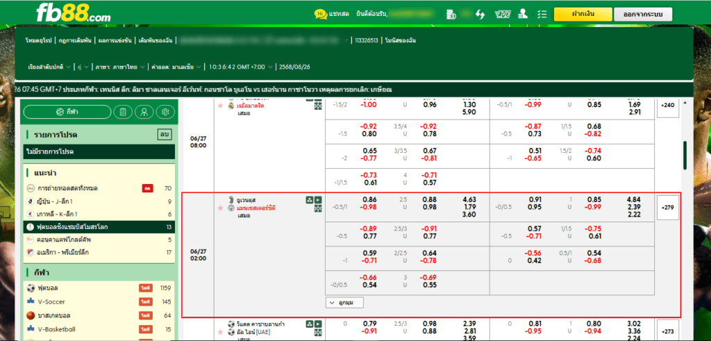Click the Manchester City club crest icon
Image resolution: width=711 pixels, height=341 pixels.
(x=231, y=208)
